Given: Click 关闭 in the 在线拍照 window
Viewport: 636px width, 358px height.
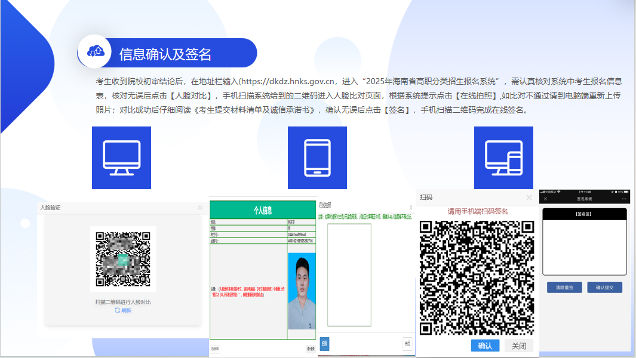Looking at the screenshot, I should (x=407, y=344).
